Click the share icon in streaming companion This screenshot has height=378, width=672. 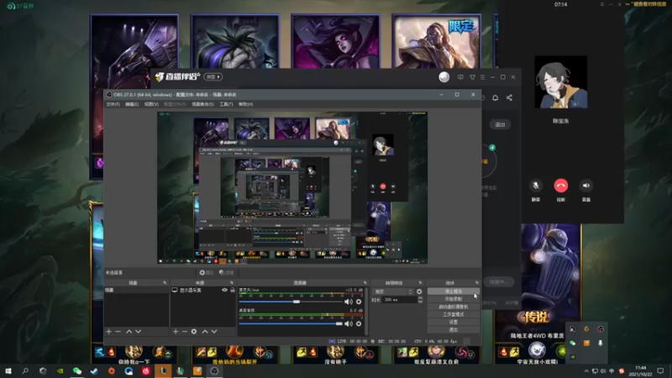click(x=509, y=97)
